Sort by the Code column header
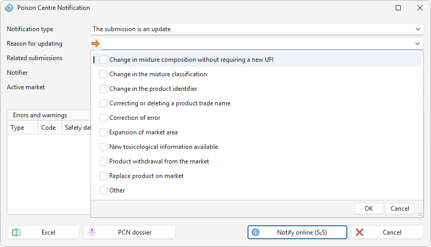 point(50,128)
